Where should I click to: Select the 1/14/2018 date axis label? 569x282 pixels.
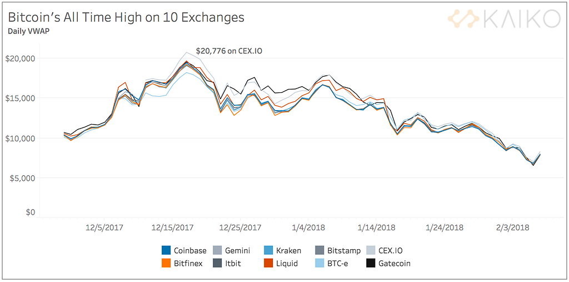coord(376,227)
